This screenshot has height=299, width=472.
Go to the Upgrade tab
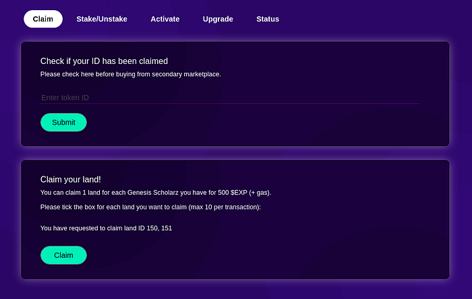point(218,19)
